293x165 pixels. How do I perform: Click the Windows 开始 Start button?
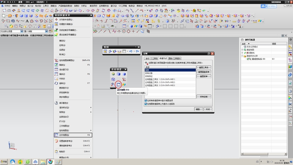[4, 162]
